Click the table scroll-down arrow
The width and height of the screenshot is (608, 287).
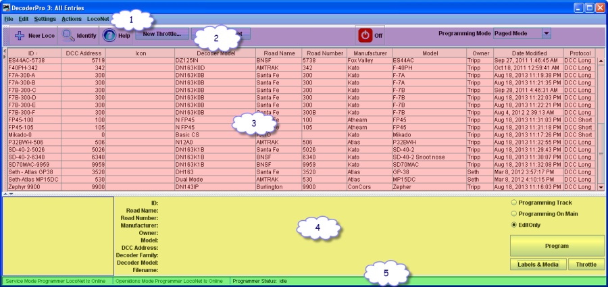tap(601, 186)
